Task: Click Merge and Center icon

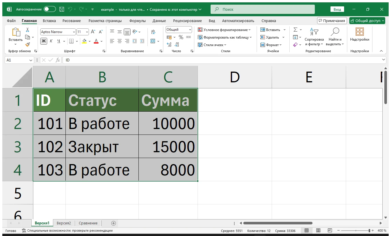Action: (153, 41)
